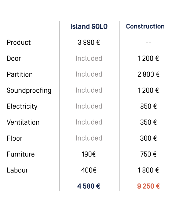The height and width of the screenshot is (214, 178).
Task: Click the Partition row label
Action: click(20, 74)
